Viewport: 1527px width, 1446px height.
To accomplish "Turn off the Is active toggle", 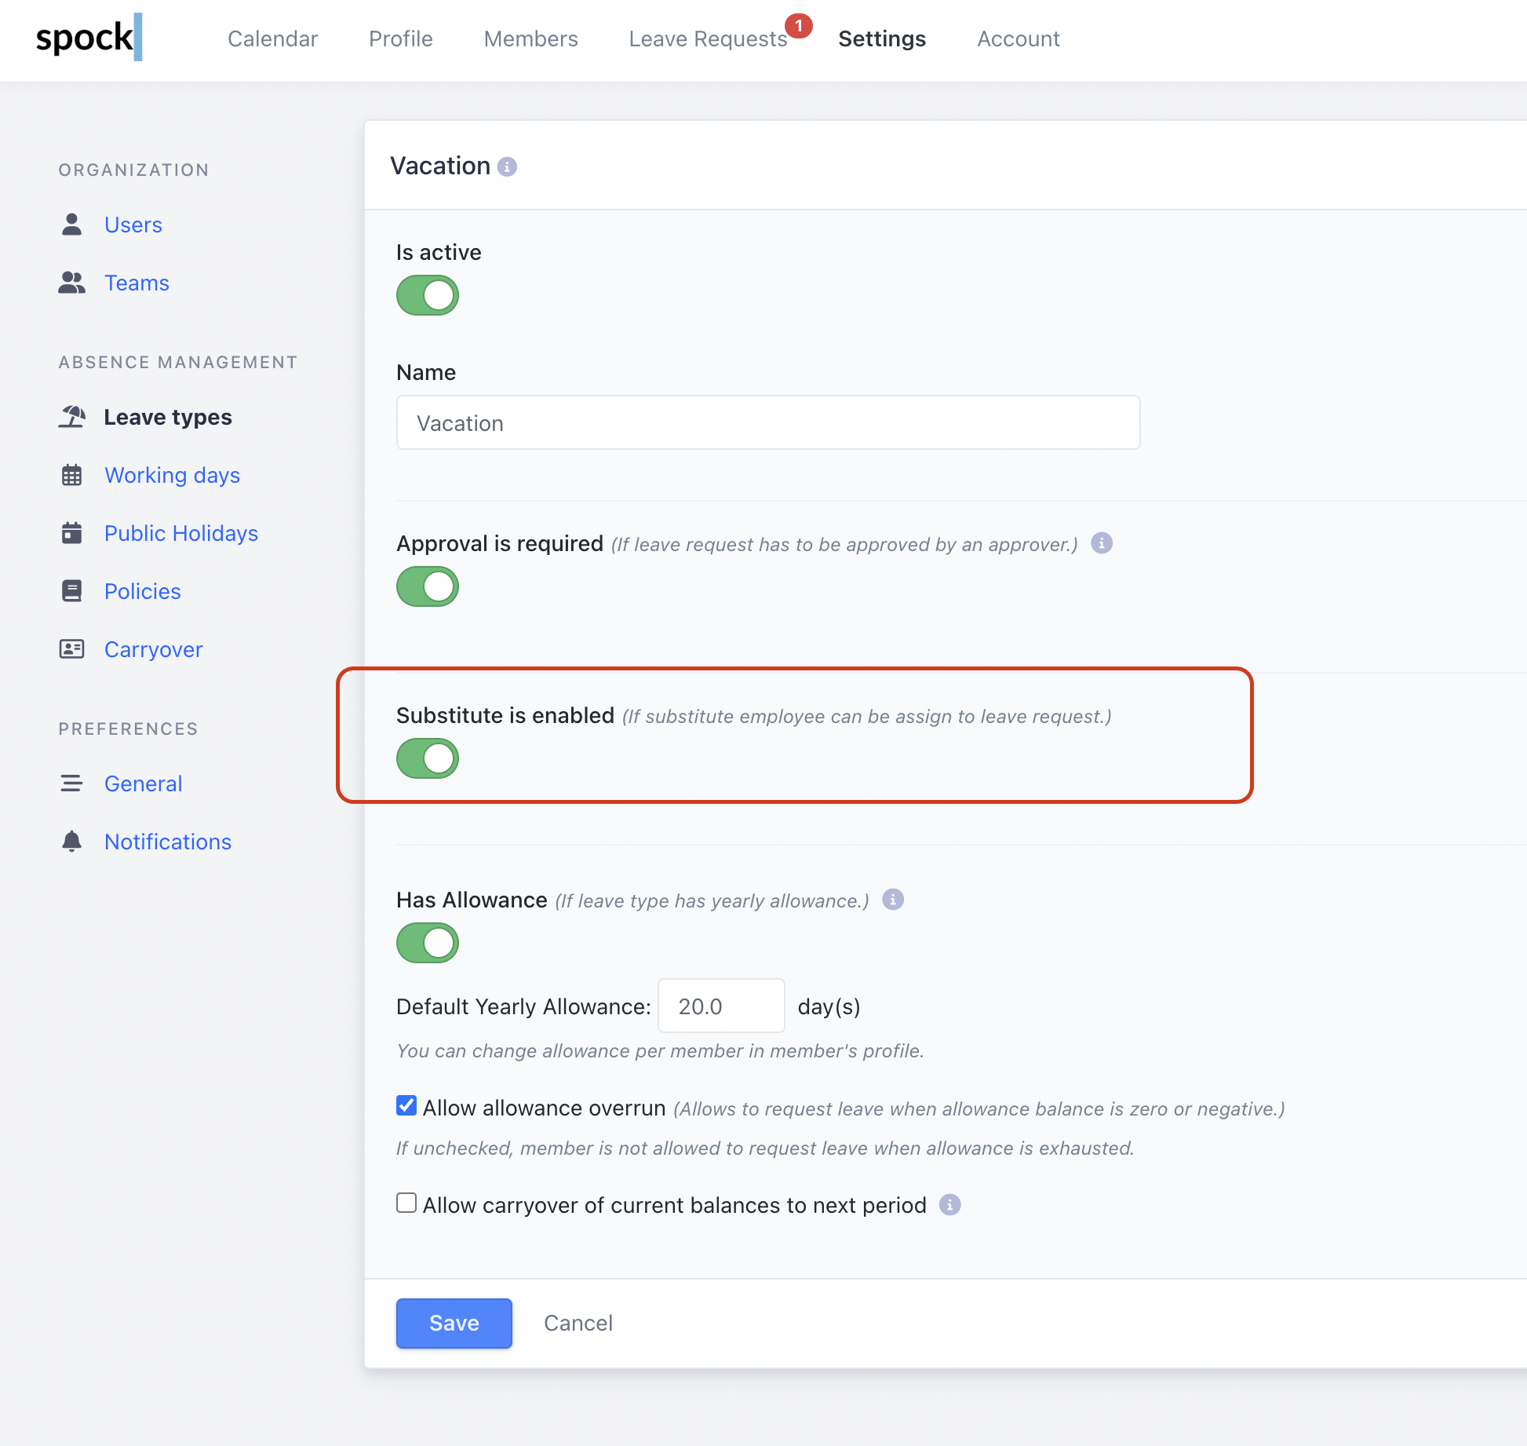I will pyautogui.click(x=428, y=295).
